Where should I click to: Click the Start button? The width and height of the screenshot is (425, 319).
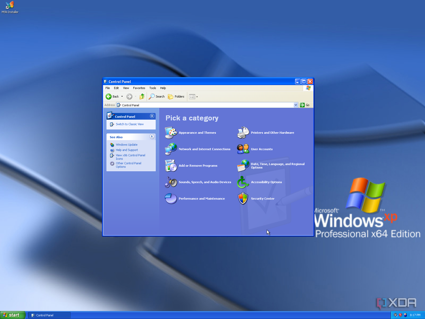coord(13,315)
